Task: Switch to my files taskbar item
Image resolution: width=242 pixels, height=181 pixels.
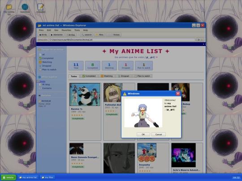Action: (x=48, y=177)
